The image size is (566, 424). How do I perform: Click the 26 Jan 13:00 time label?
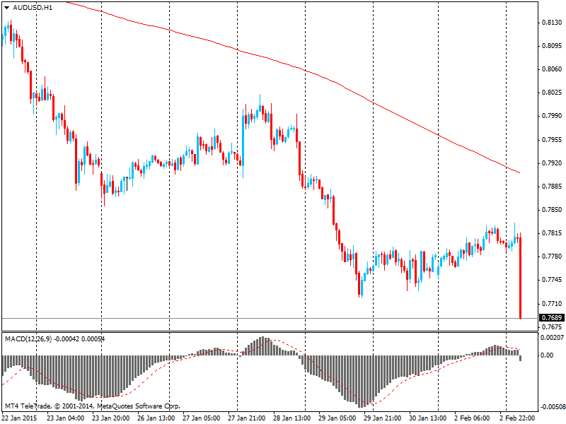(x=156, y=418)
